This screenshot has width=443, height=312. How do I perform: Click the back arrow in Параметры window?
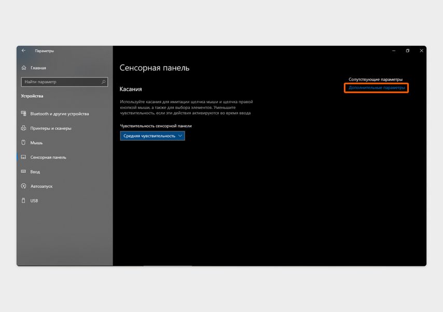[x=23, y=51]
